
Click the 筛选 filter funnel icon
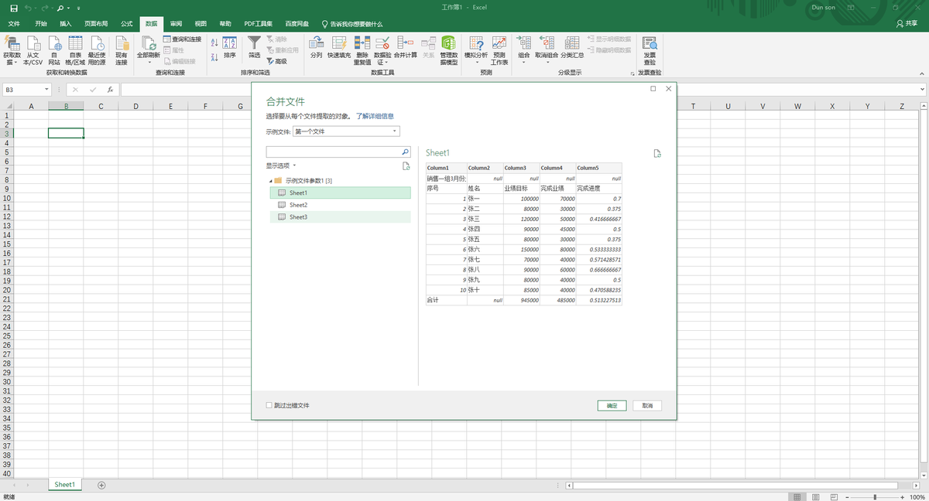pyautogui.click(x=254, y=43)
